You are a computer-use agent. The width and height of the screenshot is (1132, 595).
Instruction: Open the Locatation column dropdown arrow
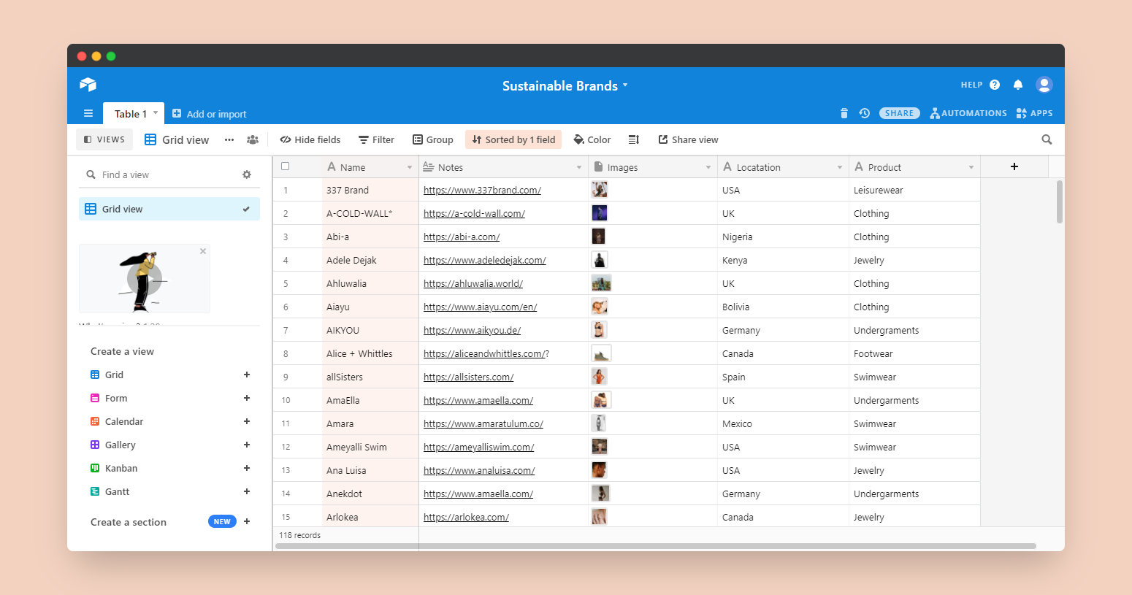click(840, 167)
